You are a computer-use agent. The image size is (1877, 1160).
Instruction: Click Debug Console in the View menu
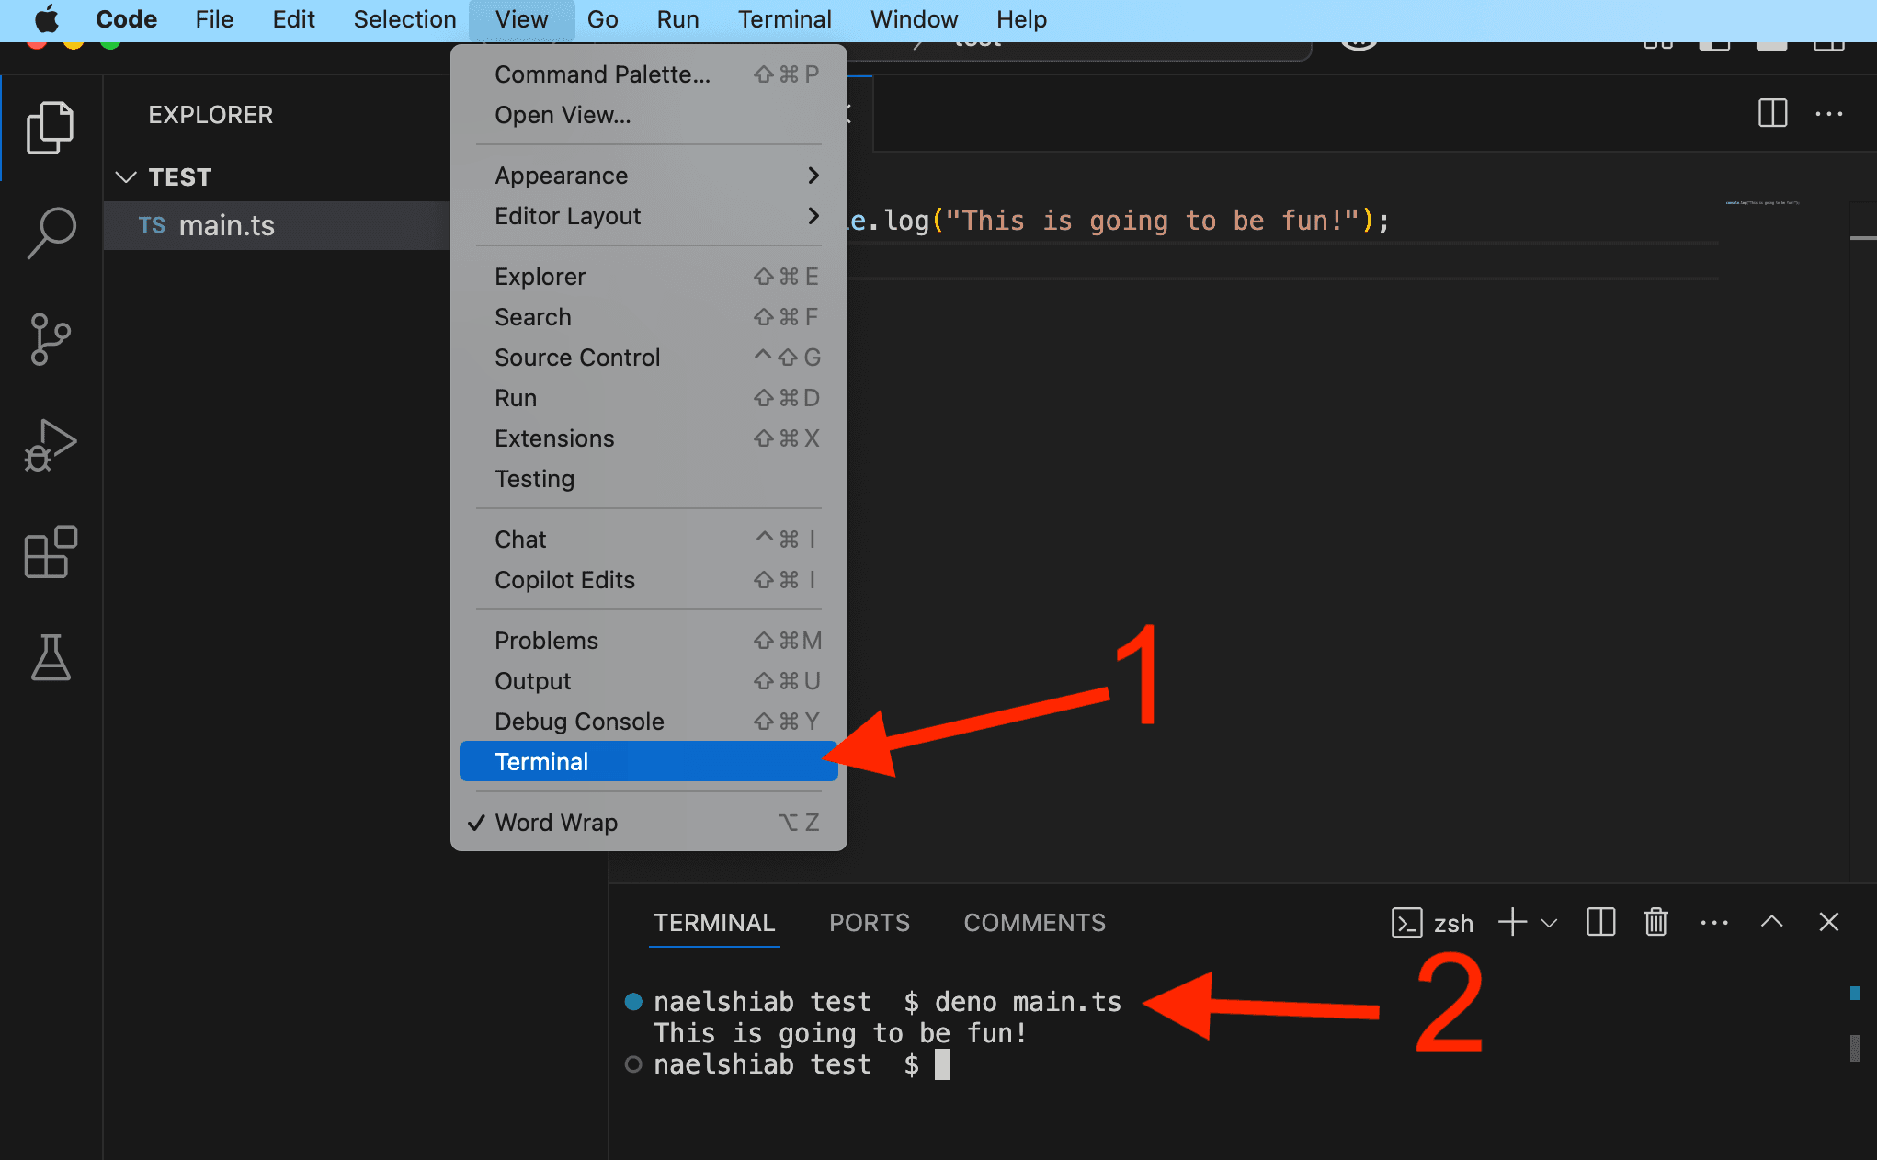(x=579, y=721)
